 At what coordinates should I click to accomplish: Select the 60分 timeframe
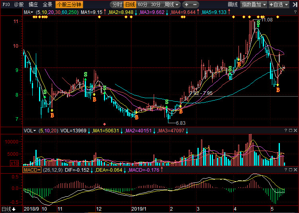click(143, 5)
